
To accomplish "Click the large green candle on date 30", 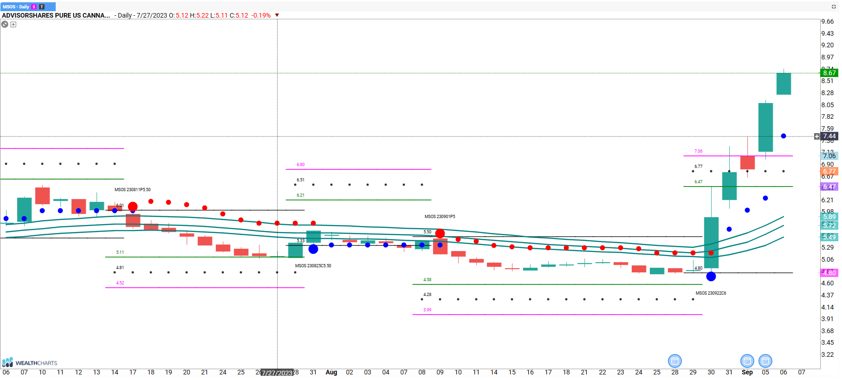I will tap(711, 243).
